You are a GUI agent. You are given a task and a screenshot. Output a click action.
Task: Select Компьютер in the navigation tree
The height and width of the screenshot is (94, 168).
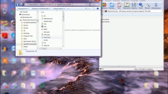26,15
